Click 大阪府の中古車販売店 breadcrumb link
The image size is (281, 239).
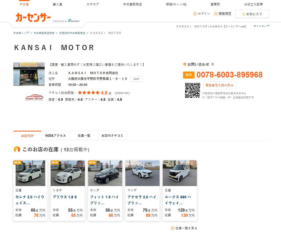point(72,33)
